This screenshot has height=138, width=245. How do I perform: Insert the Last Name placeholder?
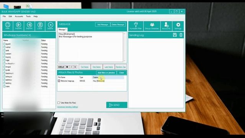click(109, 67)
